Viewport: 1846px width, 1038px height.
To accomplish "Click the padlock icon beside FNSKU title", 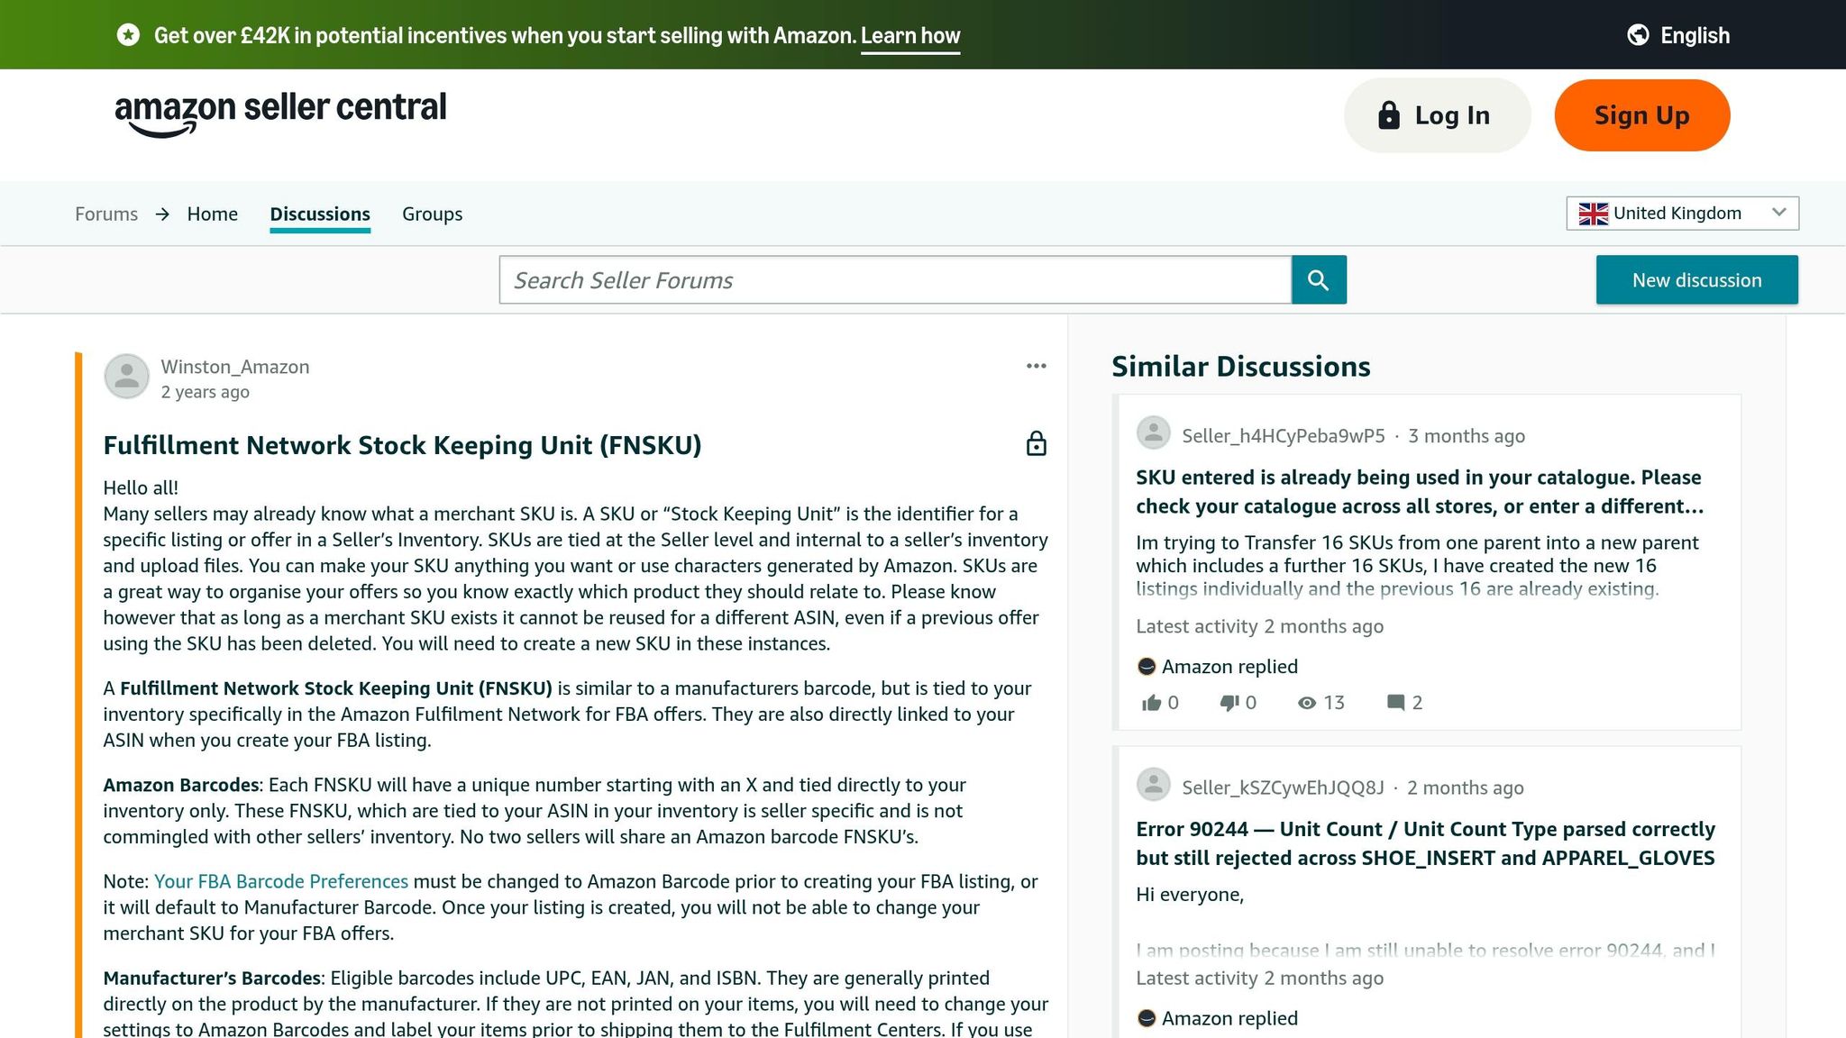I will coord(1037,444).
